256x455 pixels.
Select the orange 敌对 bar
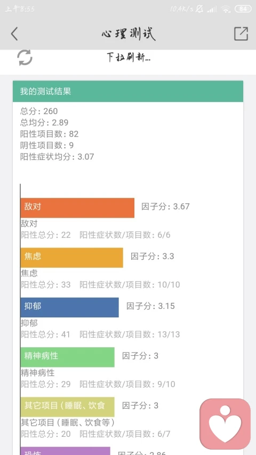tap(77, 208)
